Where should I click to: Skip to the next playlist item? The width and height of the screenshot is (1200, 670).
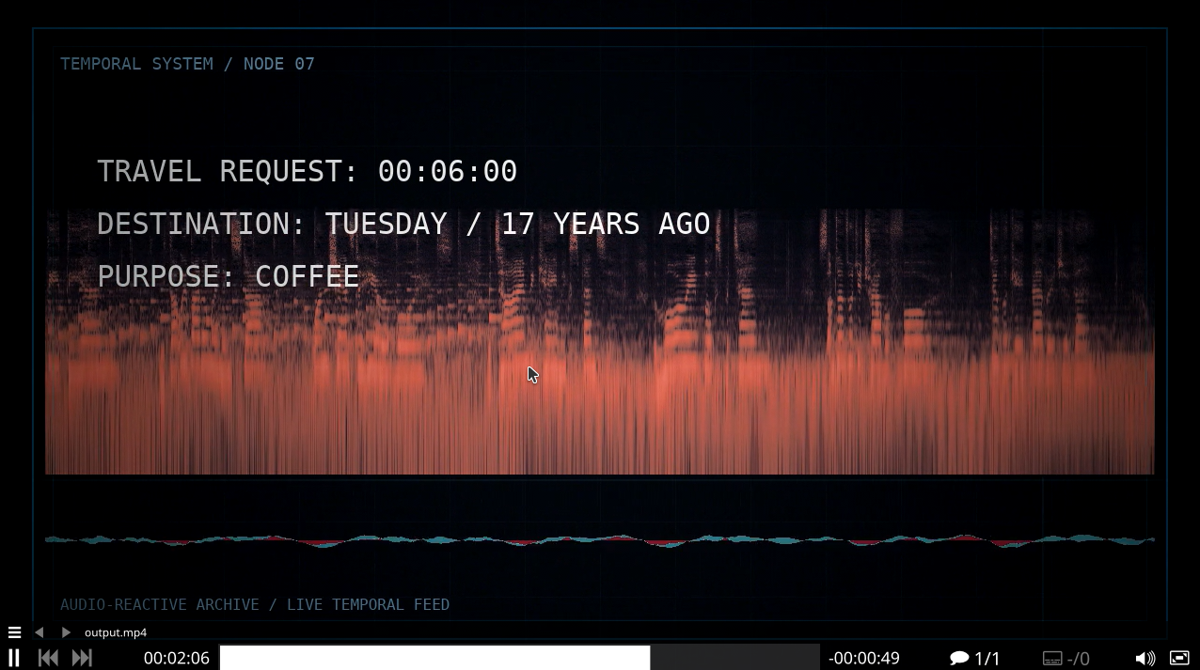(x=82, y=658)
